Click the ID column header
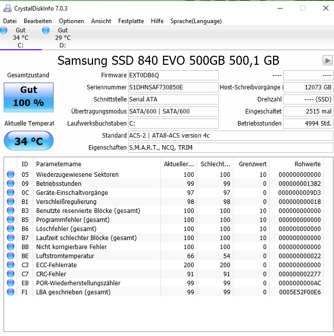 (x=25, y=164)
